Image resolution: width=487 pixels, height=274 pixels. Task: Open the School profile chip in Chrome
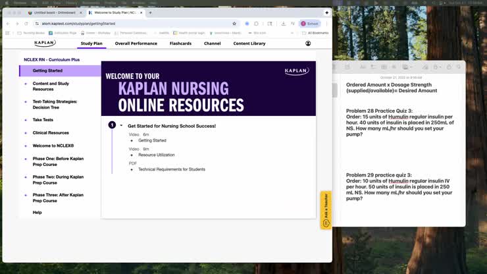(x=310, y=24)
